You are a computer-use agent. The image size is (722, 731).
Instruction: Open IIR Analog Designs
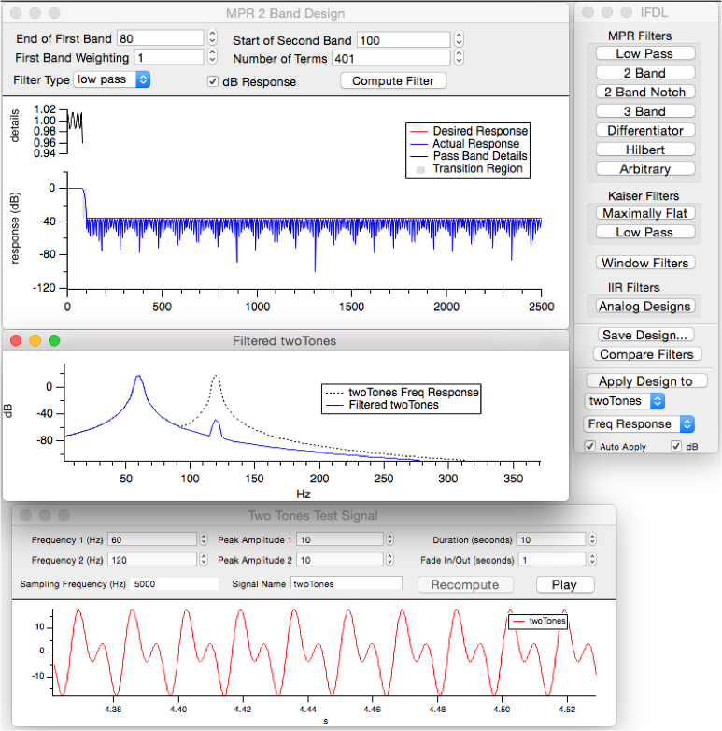click(x=644, y=306)
